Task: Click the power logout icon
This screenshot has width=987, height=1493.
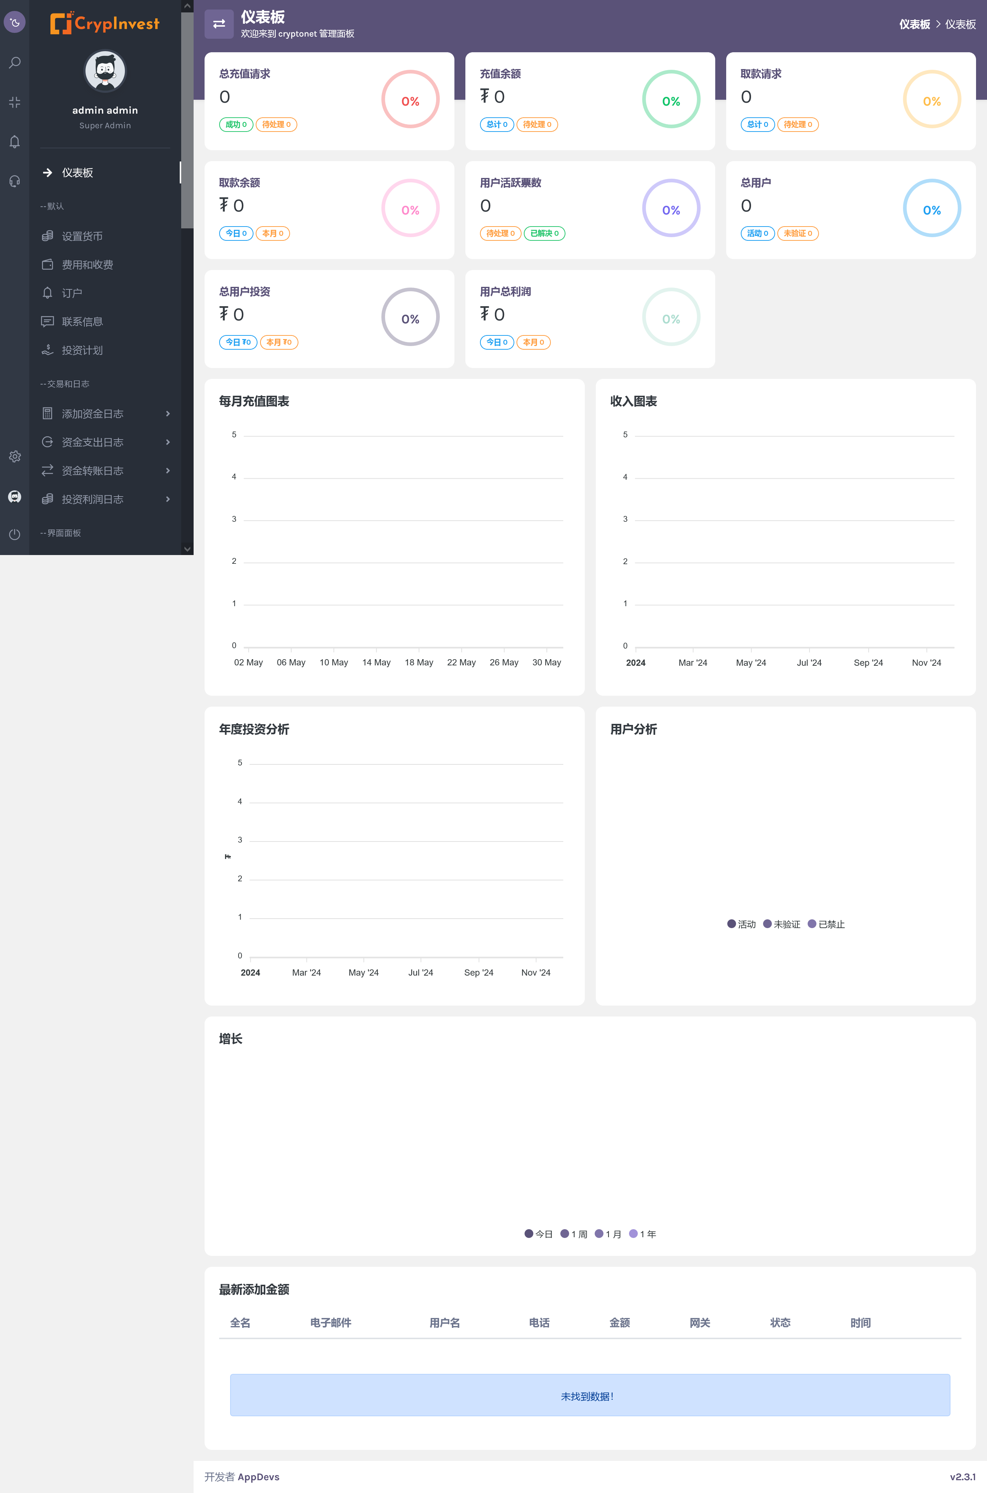Action: point(15,535)
